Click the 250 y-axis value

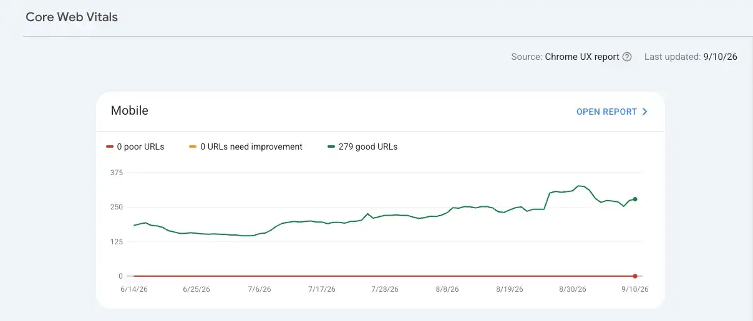click(x=117, y=207)
